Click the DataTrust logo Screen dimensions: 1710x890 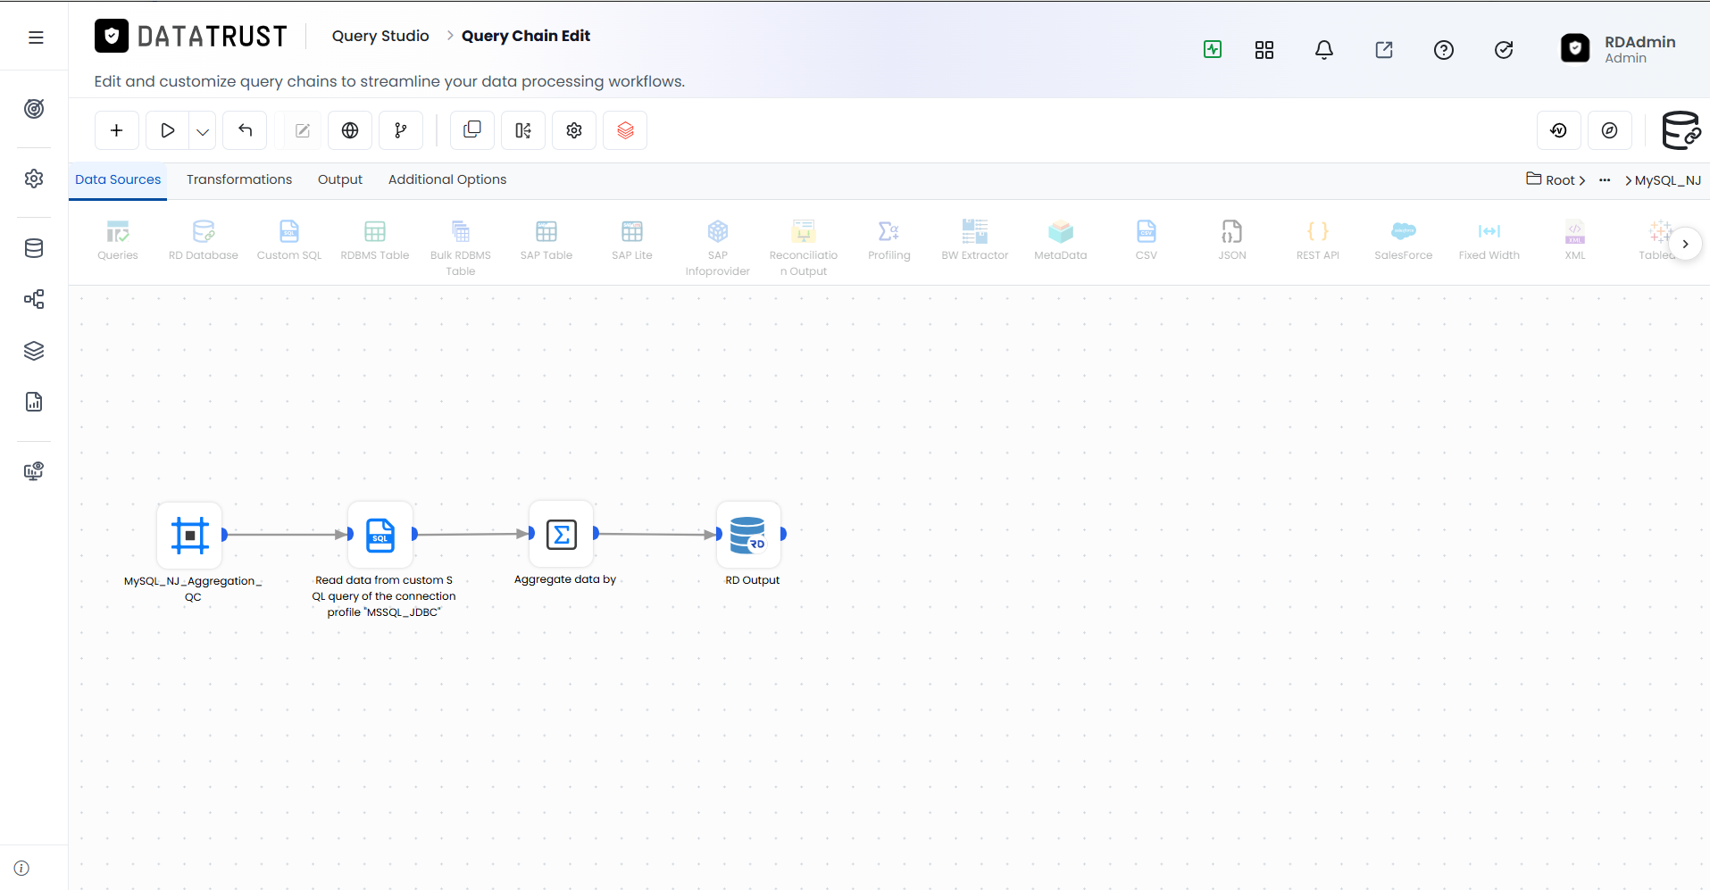(191, 36)
